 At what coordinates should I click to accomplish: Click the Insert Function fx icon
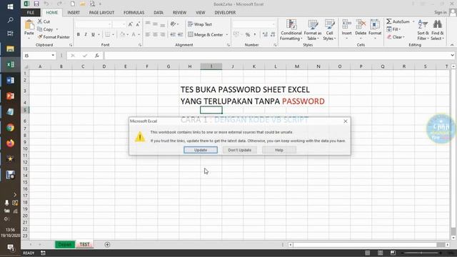97,56
